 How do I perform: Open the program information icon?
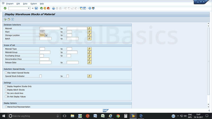(x=12, y=19)
